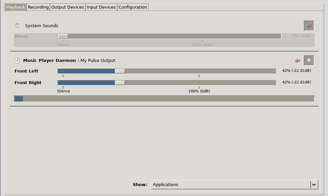328x196 pixels.
Task: Click the Music Player Daemon application icon
Action: pos(17,61)
